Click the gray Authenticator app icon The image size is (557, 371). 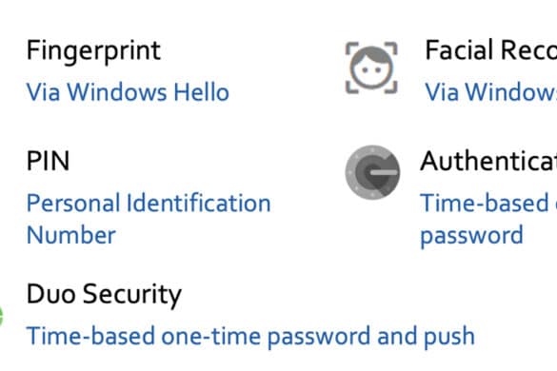tap(372, 172)
